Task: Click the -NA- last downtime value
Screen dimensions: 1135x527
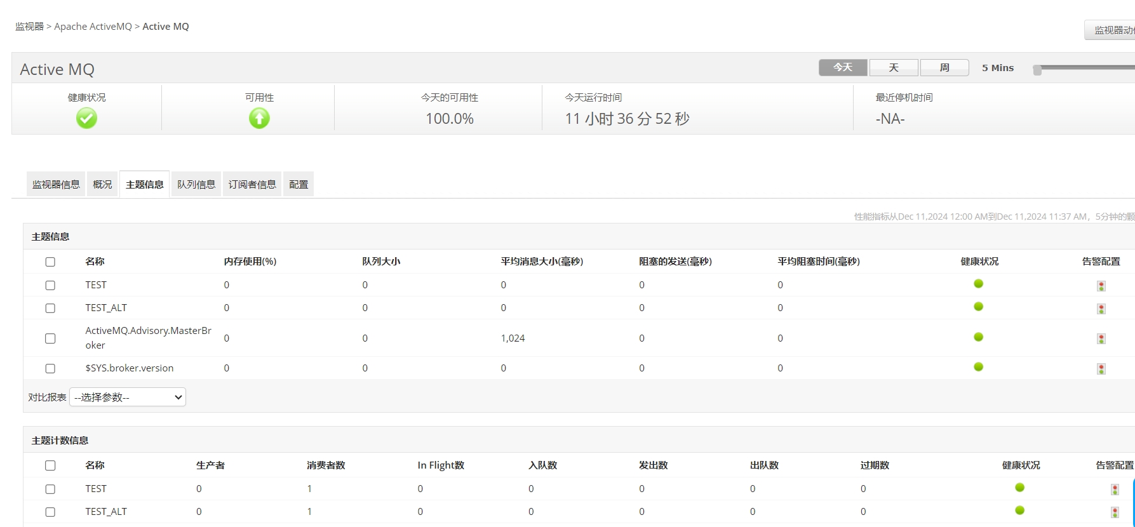Action: [x=890, y=119]
